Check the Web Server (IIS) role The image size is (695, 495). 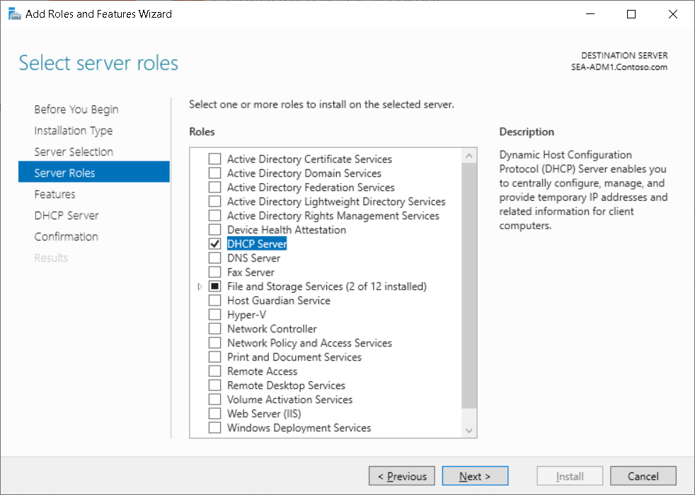pyautogui.click(x=214, y=413)
